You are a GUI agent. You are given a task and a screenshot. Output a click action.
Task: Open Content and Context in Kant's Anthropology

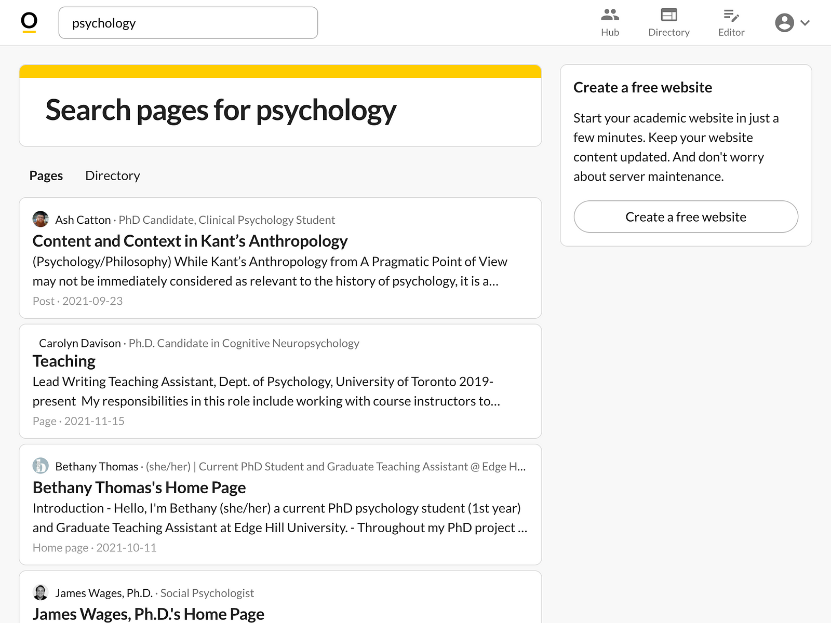(x=190, y=241)
